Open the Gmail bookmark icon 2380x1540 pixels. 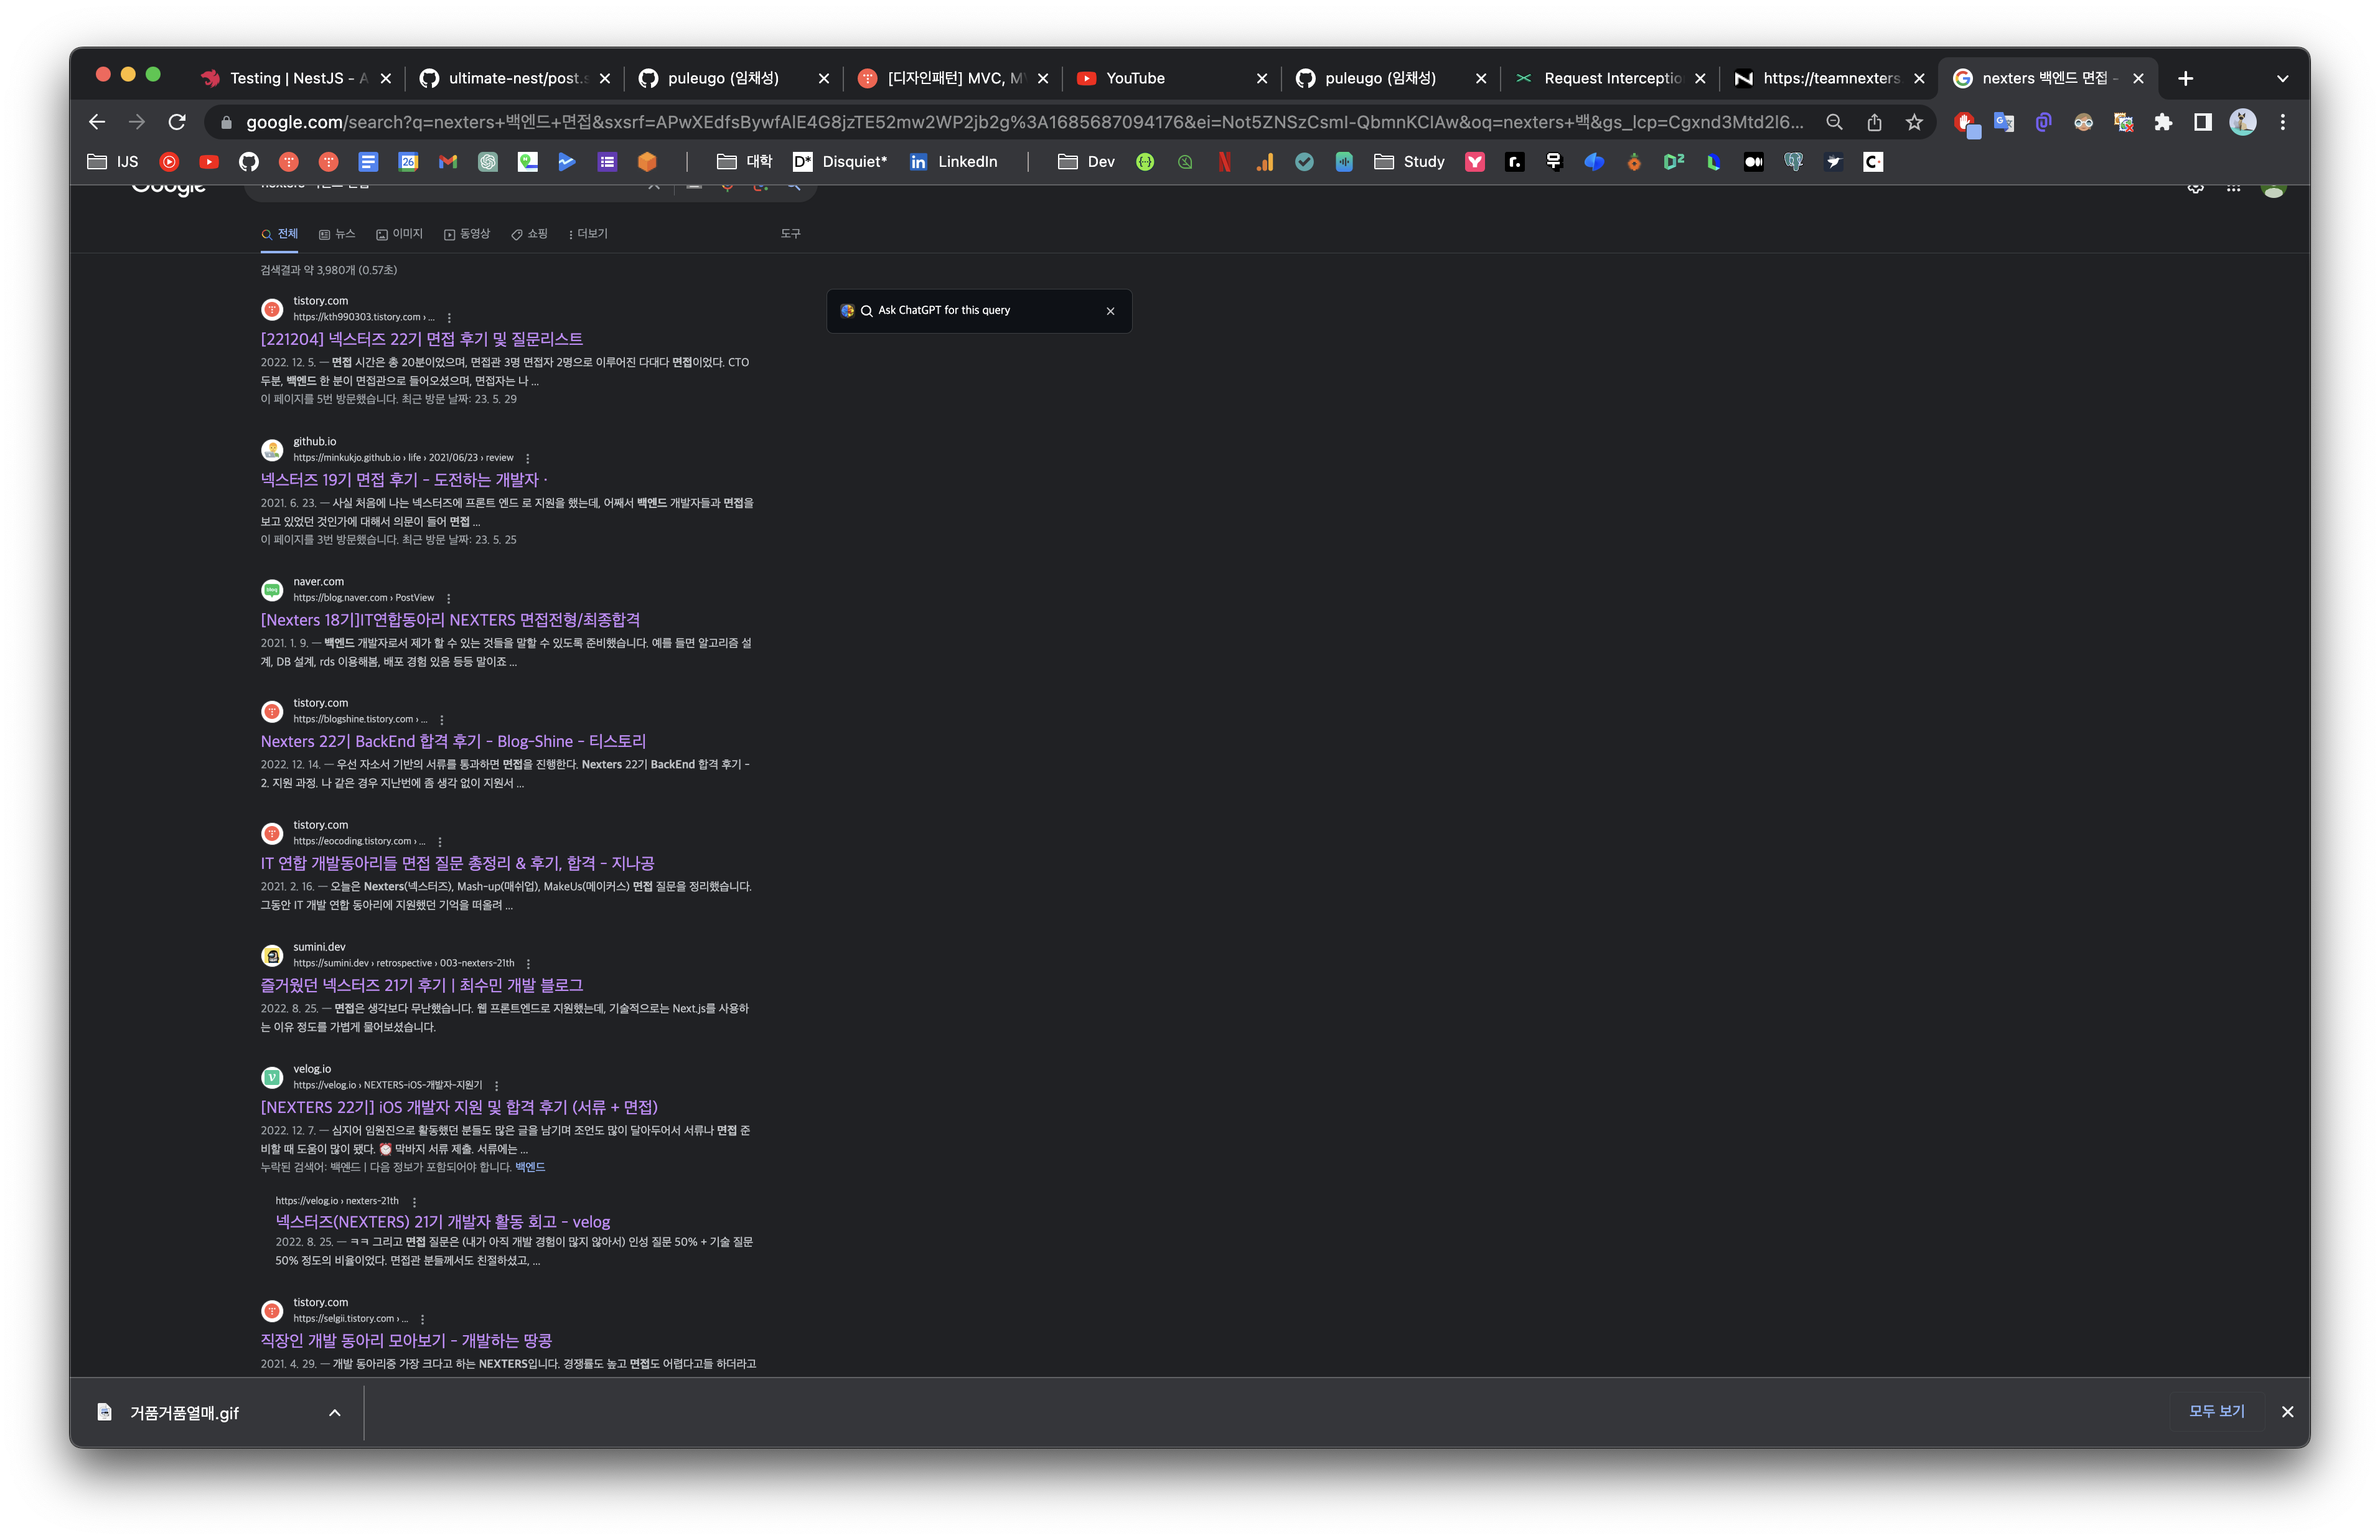click(448, 162)
